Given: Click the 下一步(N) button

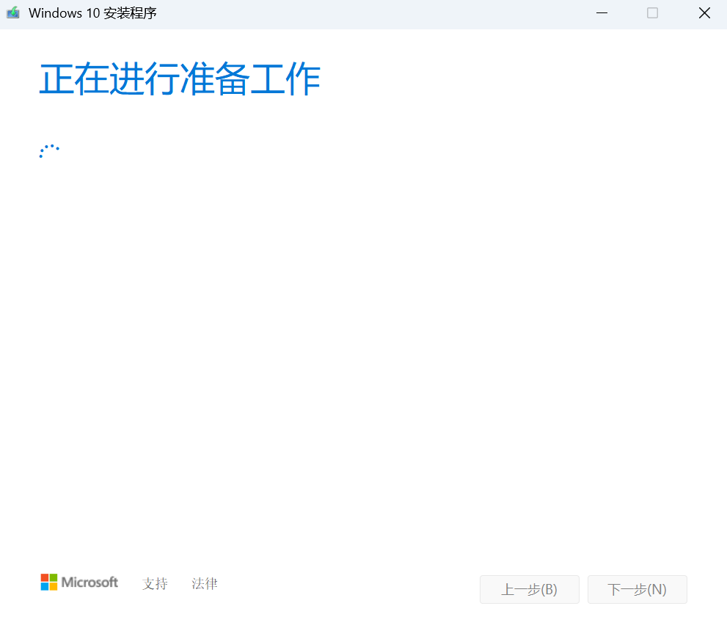Looking at the screenshot, I should tap(638, 590).
